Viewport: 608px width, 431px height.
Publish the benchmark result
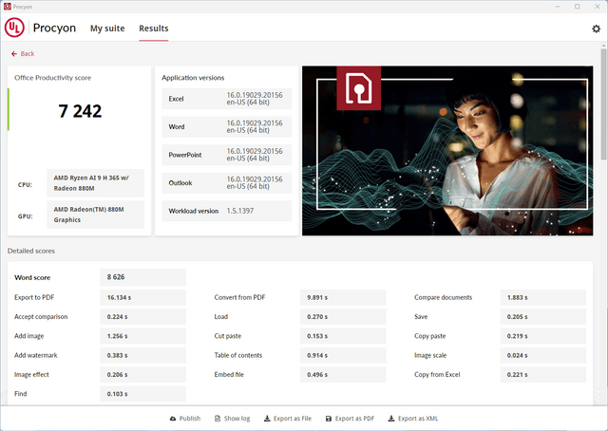point(185,419)
